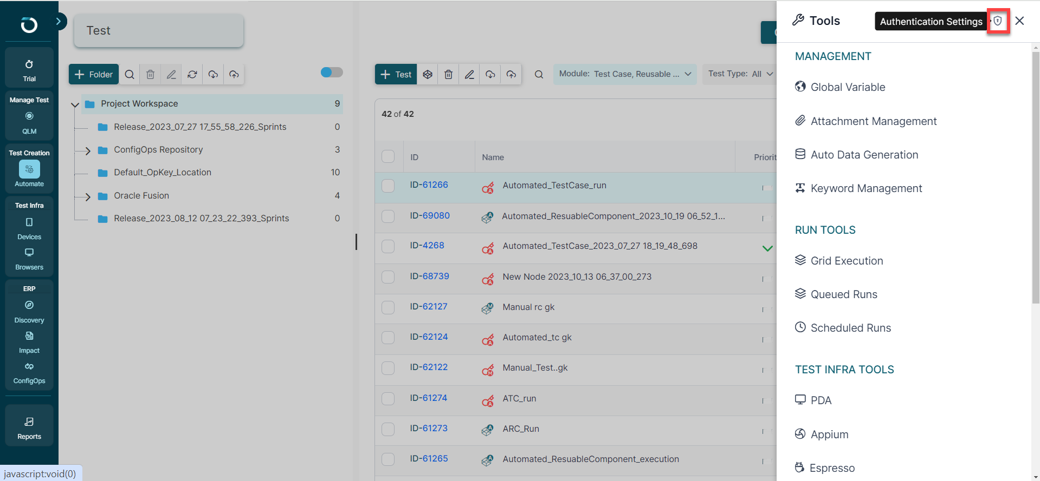Refresh the folder tree
This screenshot has width=1040, height=481.
coord(192,74)
